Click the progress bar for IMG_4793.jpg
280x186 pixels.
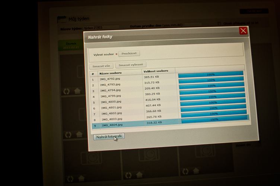pyautogui.click(x=211, y=80)
